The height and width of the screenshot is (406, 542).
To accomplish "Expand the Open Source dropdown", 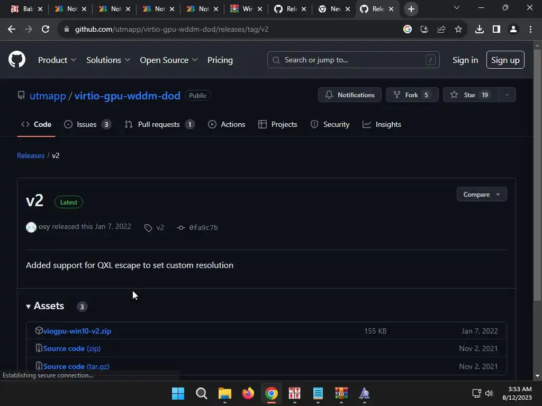I will point(169,60).
